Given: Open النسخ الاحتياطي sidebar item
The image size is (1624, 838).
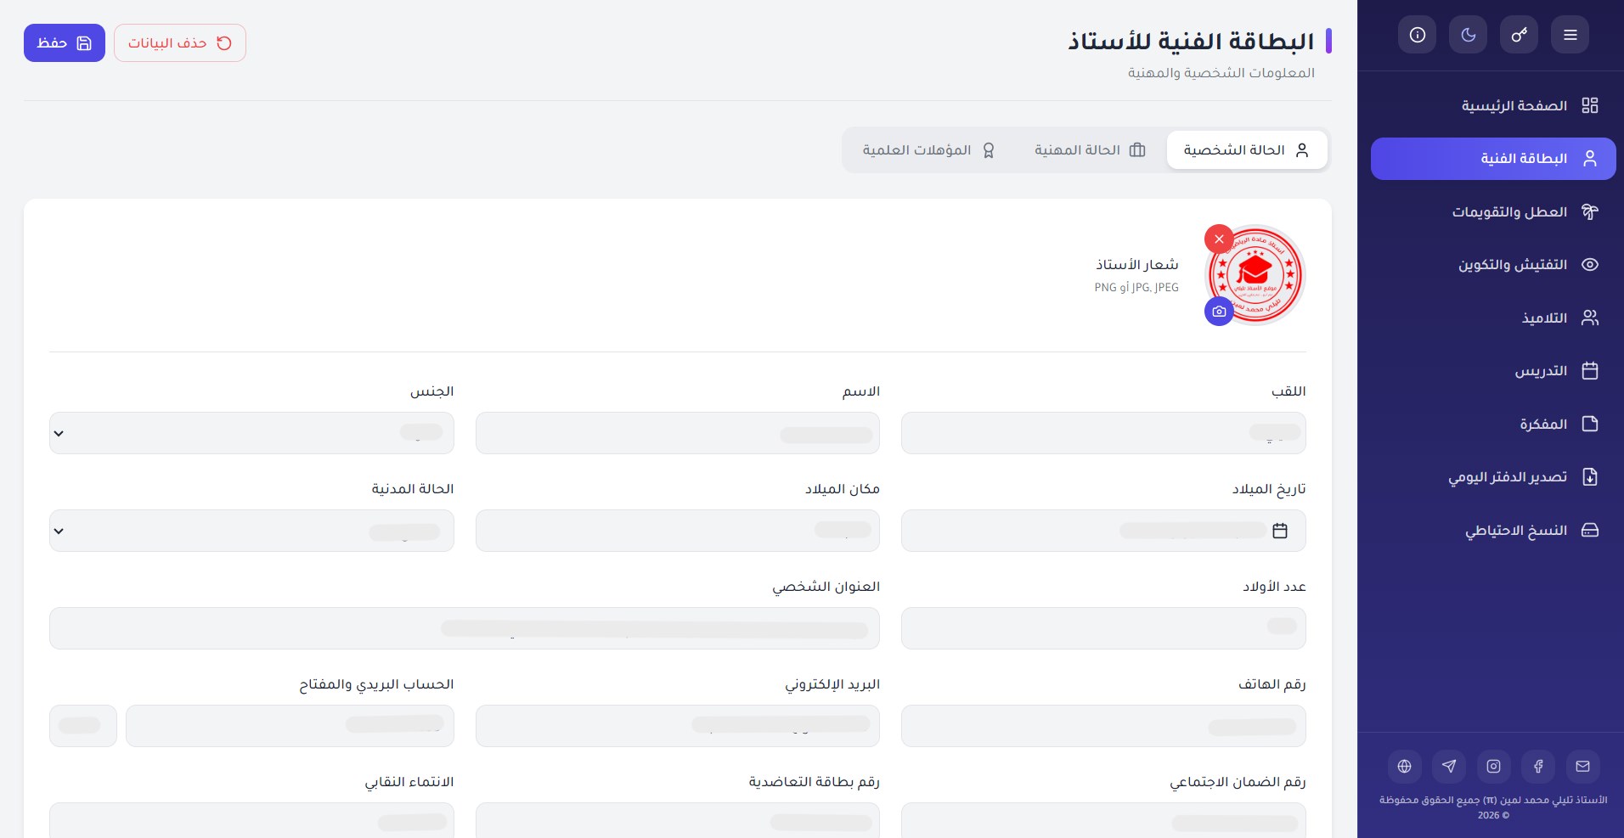Looking at the screenshot, I should 1493,530.
